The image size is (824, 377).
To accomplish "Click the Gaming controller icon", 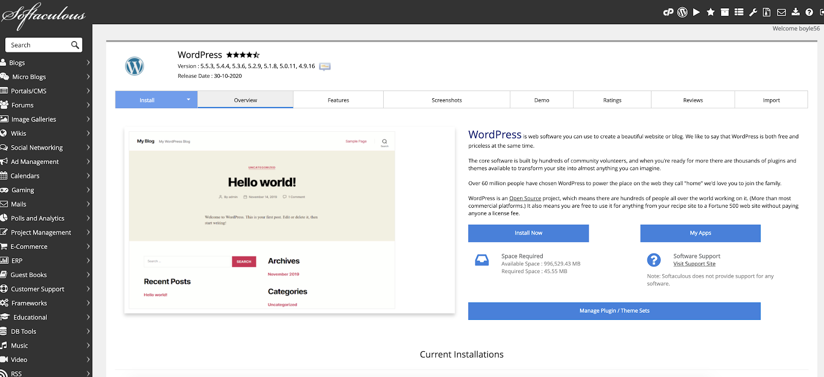I will (4, 190).
